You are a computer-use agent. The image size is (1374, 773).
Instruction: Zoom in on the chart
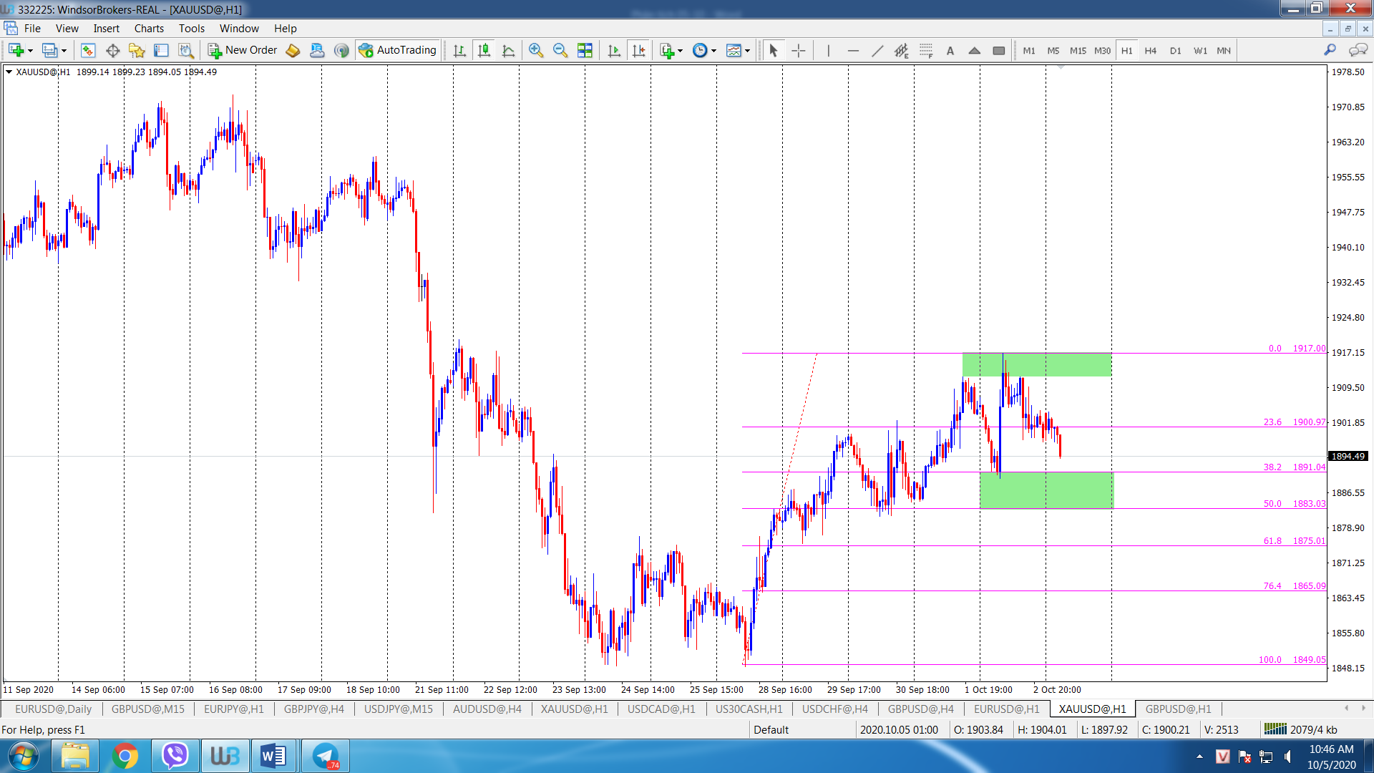(x=536, y=50)
